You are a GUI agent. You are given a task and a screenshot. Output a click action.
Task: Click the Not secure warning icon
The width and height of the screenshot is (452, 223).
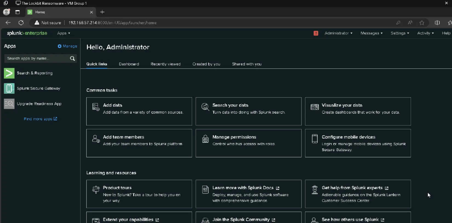click(x=37, y=23)
